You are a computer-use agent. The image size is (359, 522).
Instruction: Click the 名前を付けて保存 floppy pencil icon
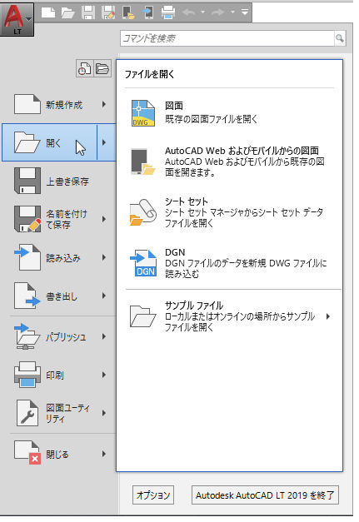[27, 219]
